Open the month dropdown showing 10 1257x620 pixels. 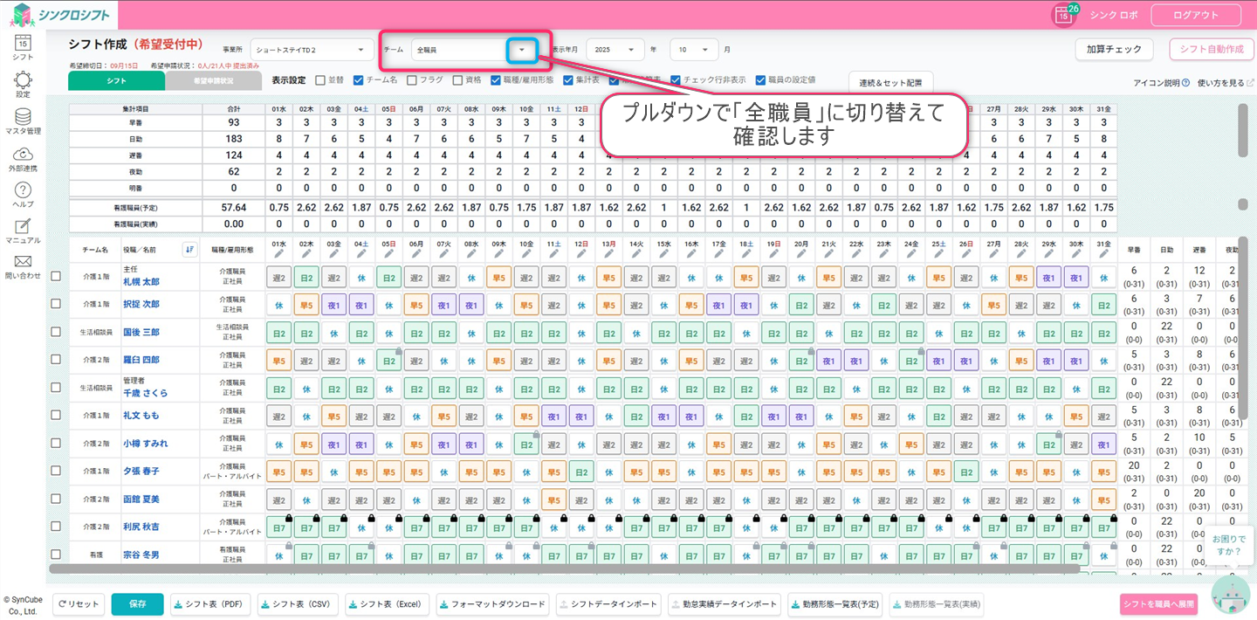(694, 50)
